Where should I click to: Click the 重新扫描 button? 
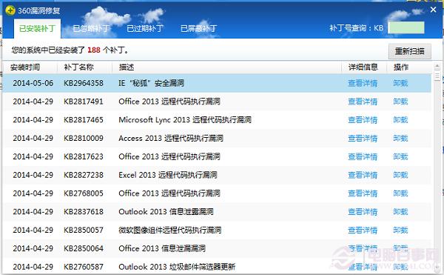point(409,51)
